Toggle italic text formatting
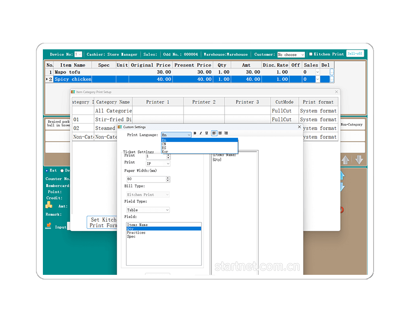Screen dimensions: 415x332 click(201, 133)
